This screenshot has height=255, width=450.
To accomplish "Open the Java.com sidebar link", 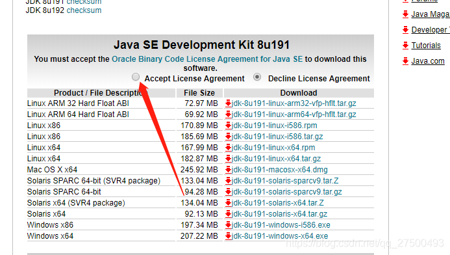I will [x=428, y=61].
